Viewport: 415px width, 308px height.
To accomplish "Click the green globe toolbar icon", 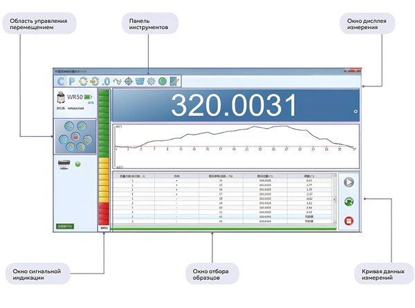I will click(x=162, y=81).
